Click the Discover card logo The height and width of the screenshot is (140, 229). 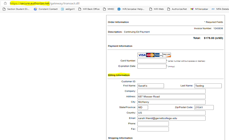(x=167, y=55)
